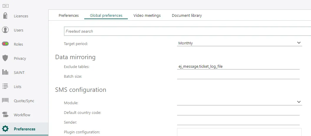Click the Default country code field
The image size is (311, 136).
tap(238, 112)
